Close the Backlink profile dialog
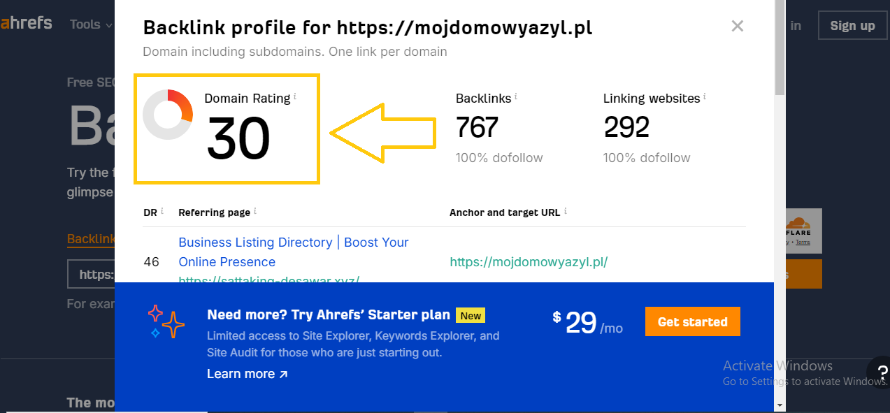The height and width of the screenshot is (413, 890). pos(737,27)
